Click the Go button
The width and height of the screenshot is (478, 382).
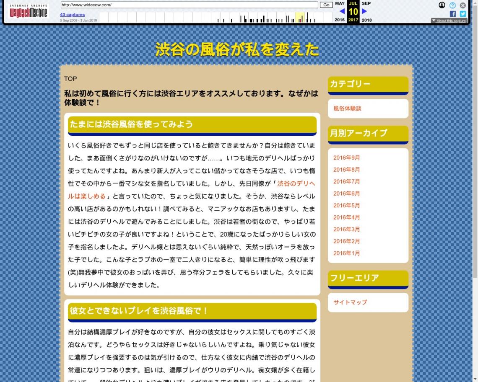coord(326,5)
